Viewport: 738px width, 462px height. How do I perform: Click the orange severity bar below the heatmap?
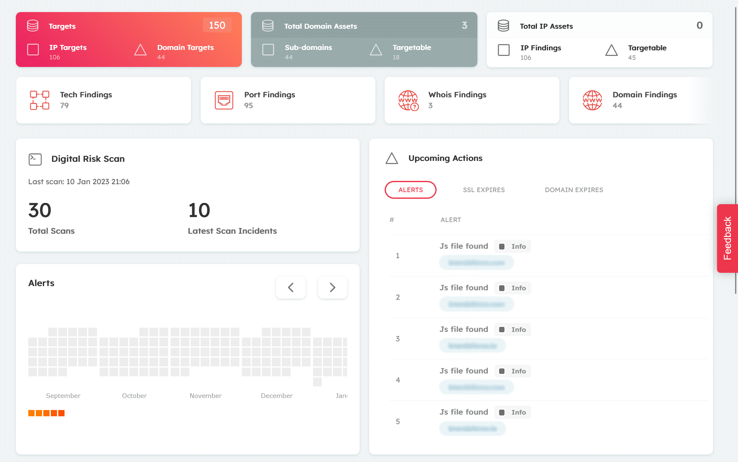tap(46, 413)
